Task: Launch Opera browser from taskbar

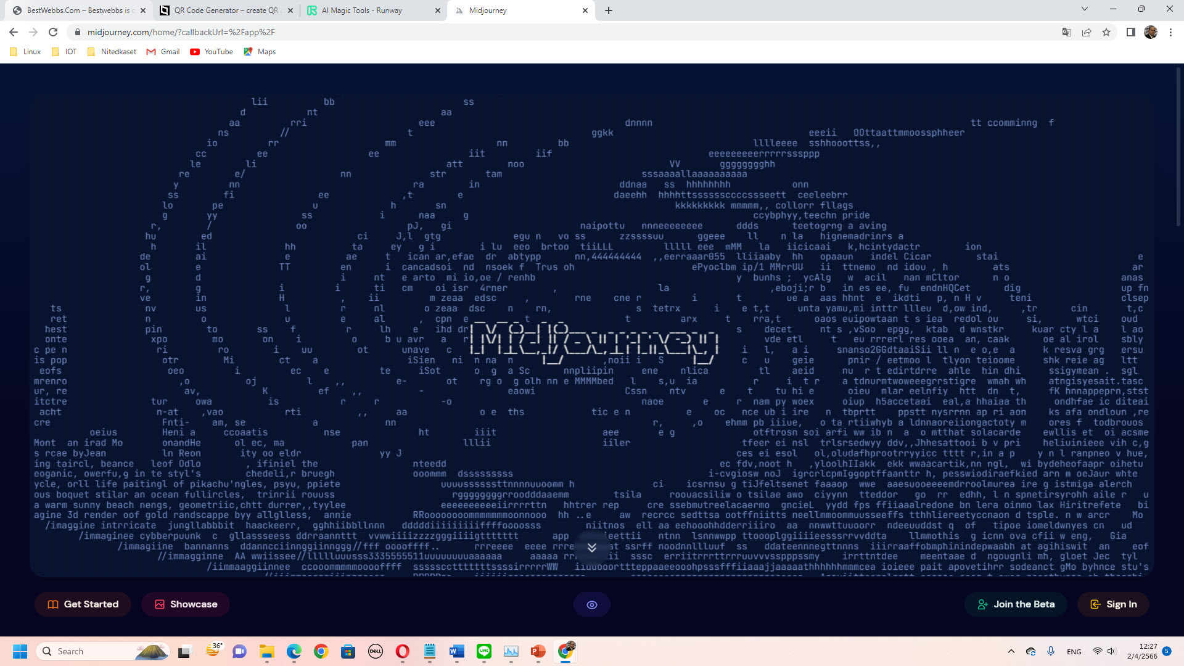Action: coord(403,651)
